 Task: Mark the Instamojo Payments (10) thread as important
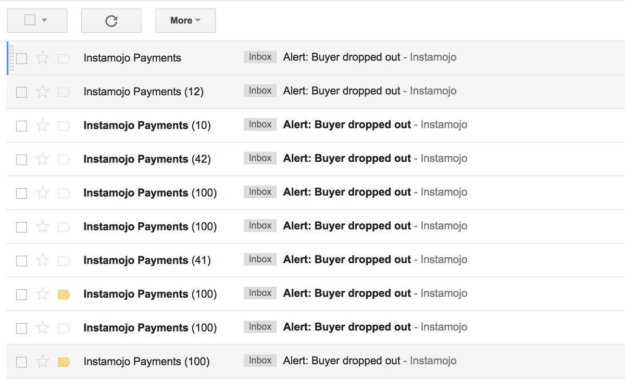[x=64, y=126]
